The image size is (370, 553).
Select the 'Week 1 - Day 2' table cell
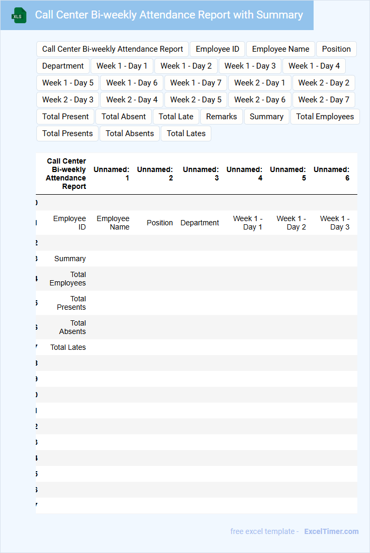click(x=288, y=223)
